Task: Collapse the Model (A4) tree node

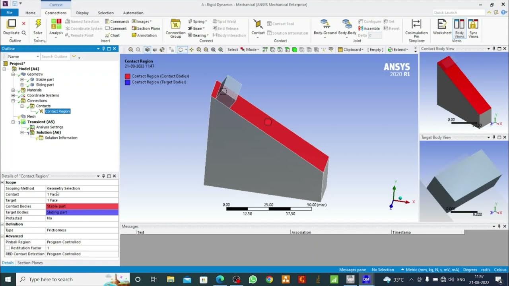Action: pos(4,69)
